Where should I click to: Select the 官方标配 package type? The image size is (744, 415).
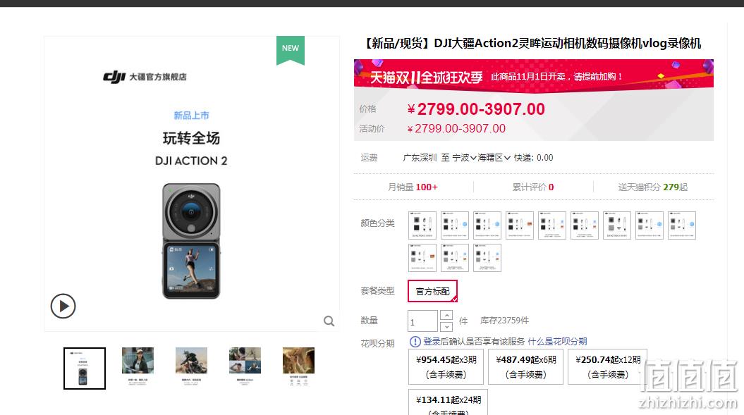(x=433, y=291)
